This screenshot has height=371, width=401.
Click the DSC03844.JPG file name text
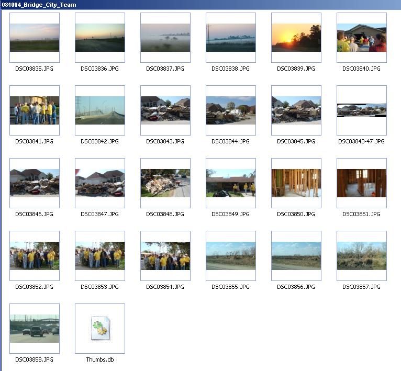231,141
